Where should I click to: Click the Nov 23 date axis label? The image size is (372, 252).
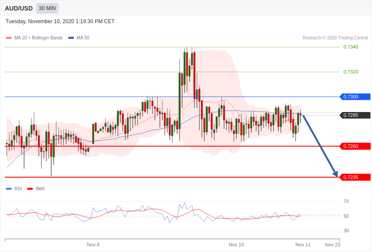[x=333, y=245]
